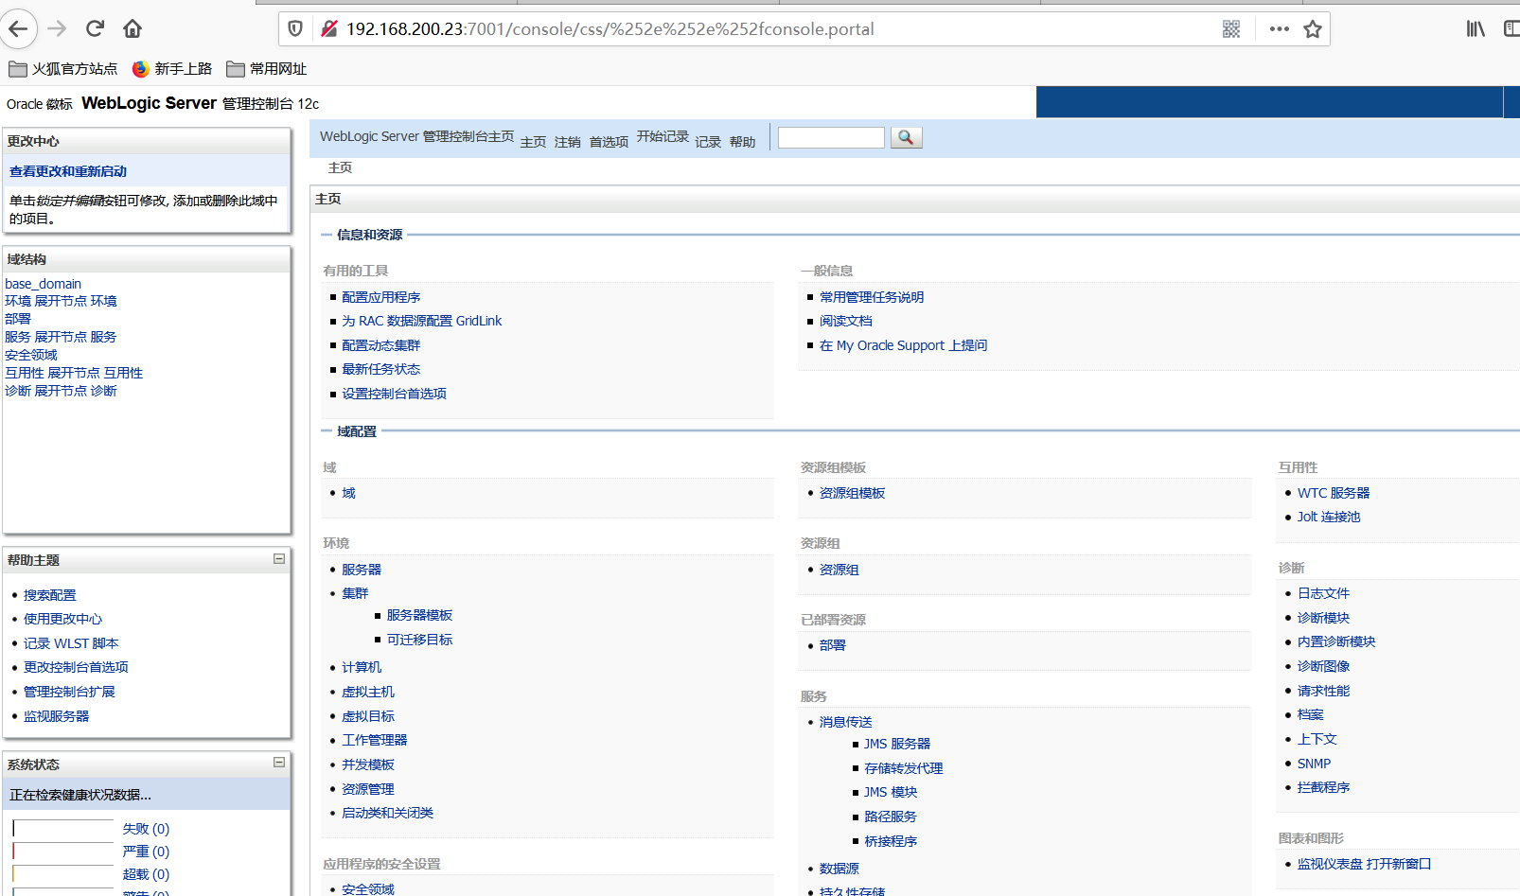Open 常用管理任务说明 link

click(872, 297)
